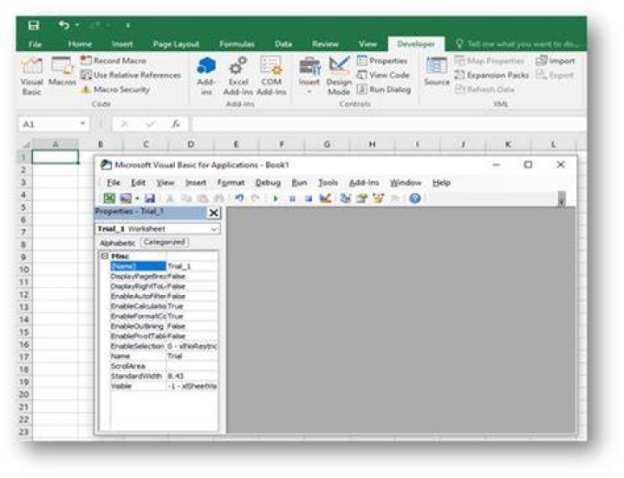
Task: Click Refresh Data
Action: pyautogui.click(x=484, y=89)
